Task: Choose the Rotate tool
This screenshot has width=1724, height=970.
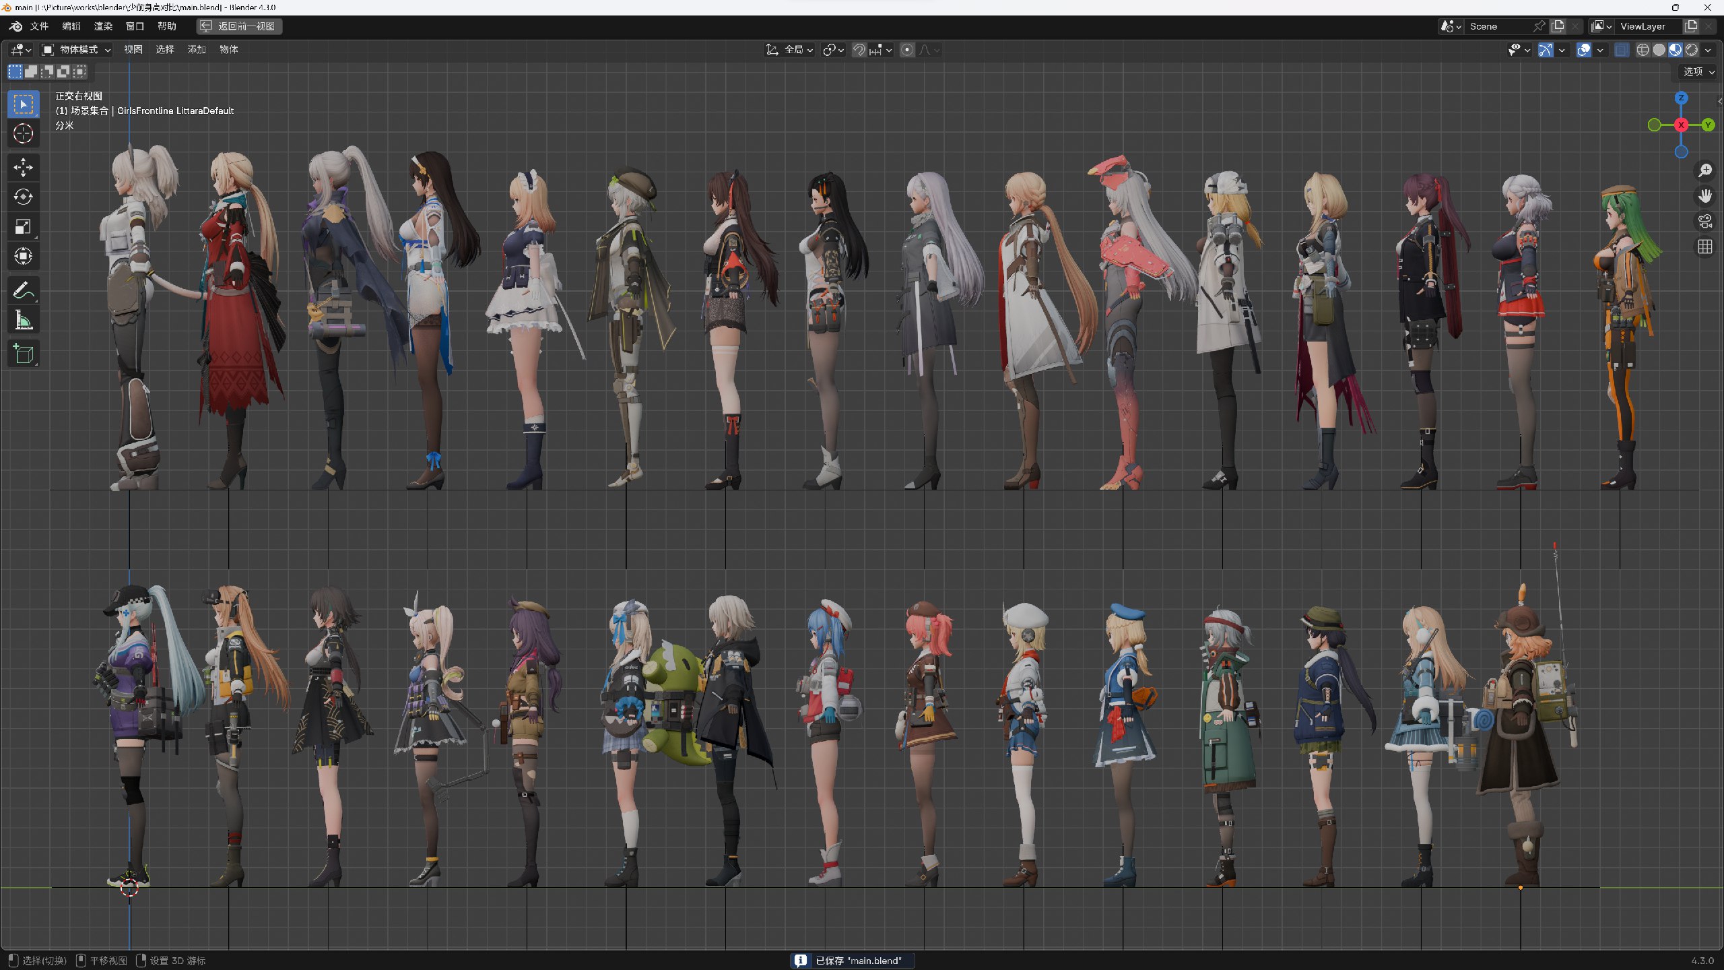Action: 23,197
